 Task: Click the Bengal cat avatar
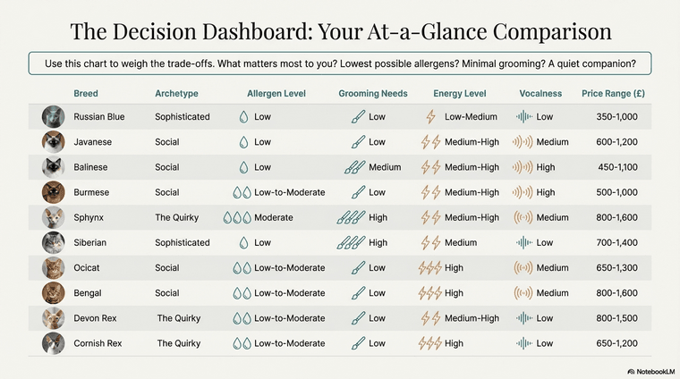(53, 292)
